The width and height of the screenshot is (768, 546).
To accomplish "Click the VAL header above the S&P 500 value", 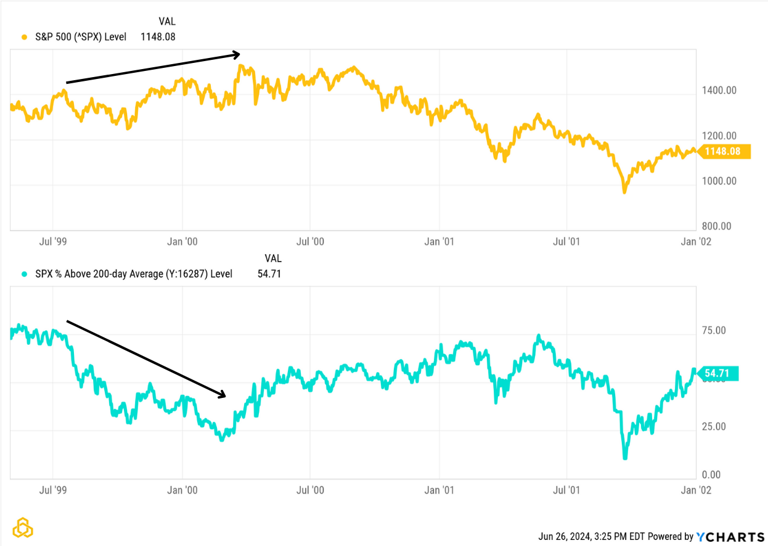I will click(167, 22).
